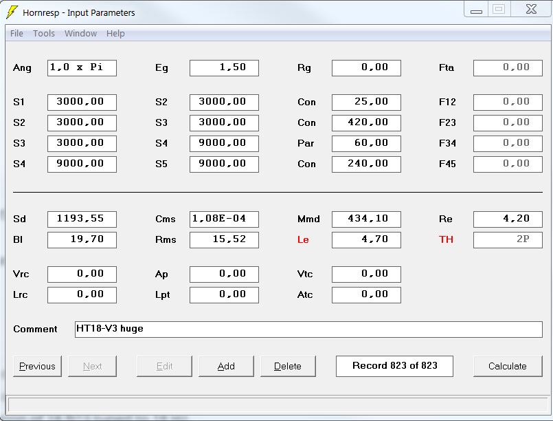
Task: Click the Con field with 420,00
Action: (x=366, y=122)
